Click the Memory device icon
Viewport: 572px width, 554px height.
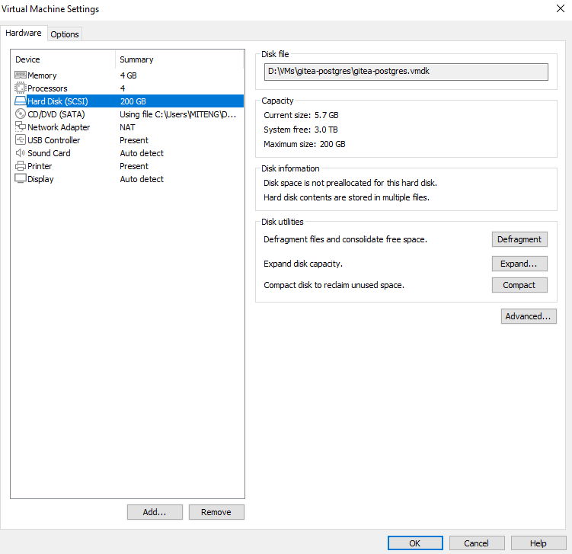point(21,75)
